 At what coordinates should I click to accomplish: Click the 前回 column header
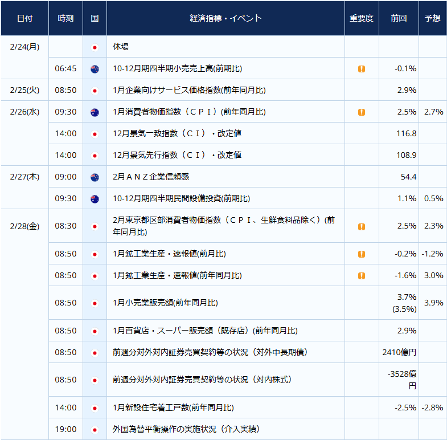tap(399, 18)
